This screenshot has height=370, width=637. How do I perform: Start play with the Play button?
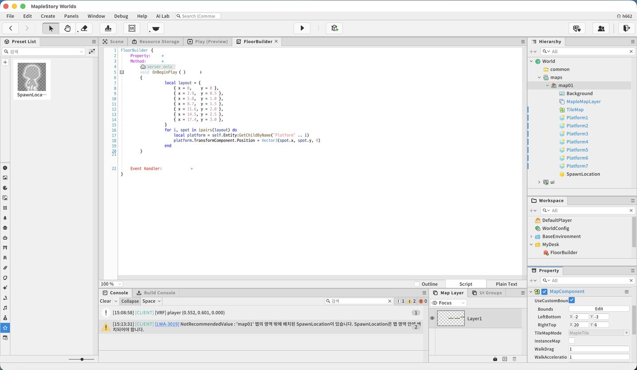(x=302, y=28)
